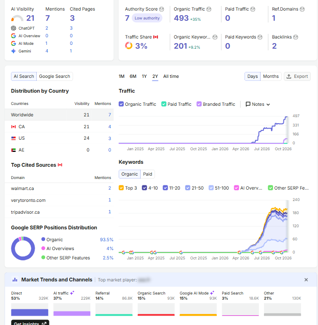318x325 pixels.
Task: Click the Google SERP positions donut chart
Action: [x=23, y=248]
